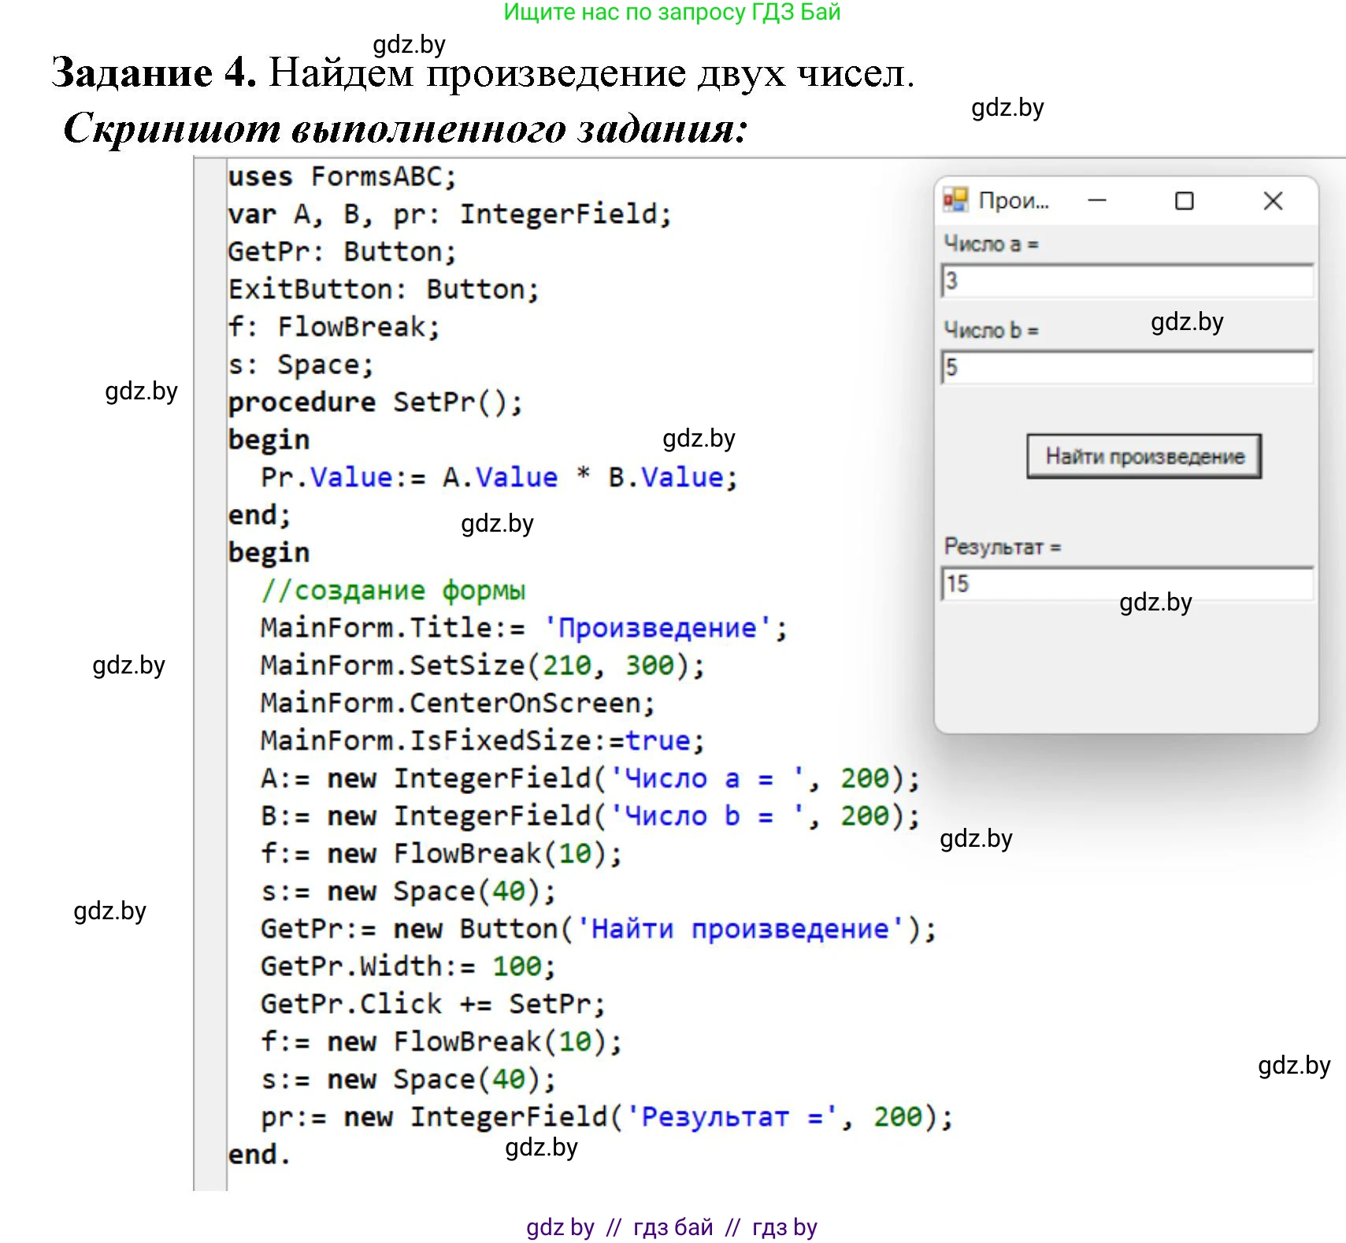Open the green 'Ищите нас по запросу ГДЗ Бай' text
Viewport: 1346px width, 1243px height.
672,13
